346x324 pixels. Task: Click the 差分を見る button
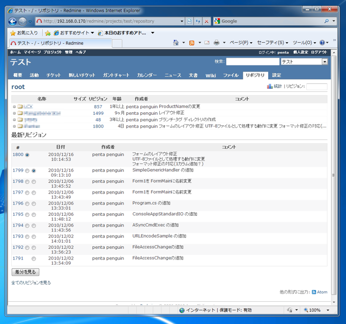[25, 272]
